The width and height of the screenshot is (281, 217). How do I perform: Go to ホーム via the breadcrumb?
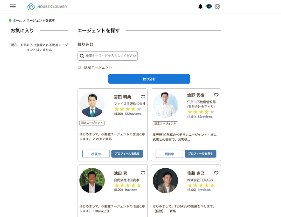[18, 20]
